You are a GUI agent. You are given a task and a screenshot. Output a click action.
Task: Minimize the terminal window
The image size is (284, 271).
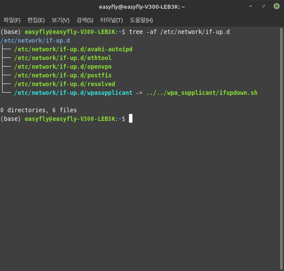pos(251,7)
